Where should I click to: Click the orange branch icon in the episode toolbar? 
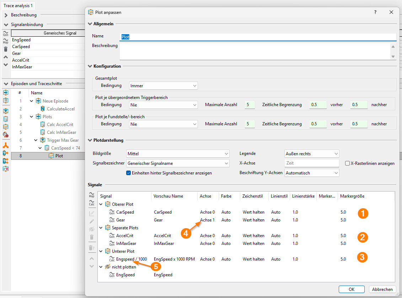coord(6,145)
